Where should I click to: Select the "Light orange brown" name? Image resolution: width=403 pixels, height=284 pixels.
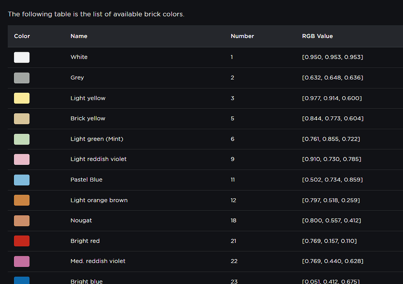pyautogui.click(x=99, y=200)
